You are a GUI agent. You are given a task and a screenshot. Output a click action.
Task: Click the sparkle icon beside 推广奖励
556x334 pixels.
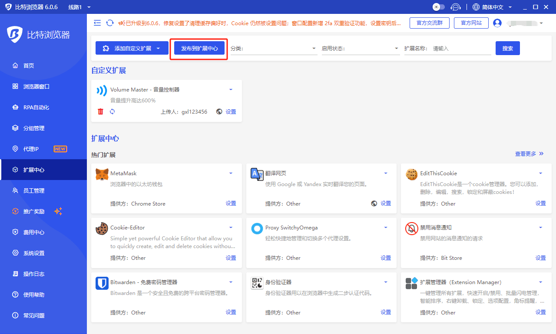tap(58, 211)
